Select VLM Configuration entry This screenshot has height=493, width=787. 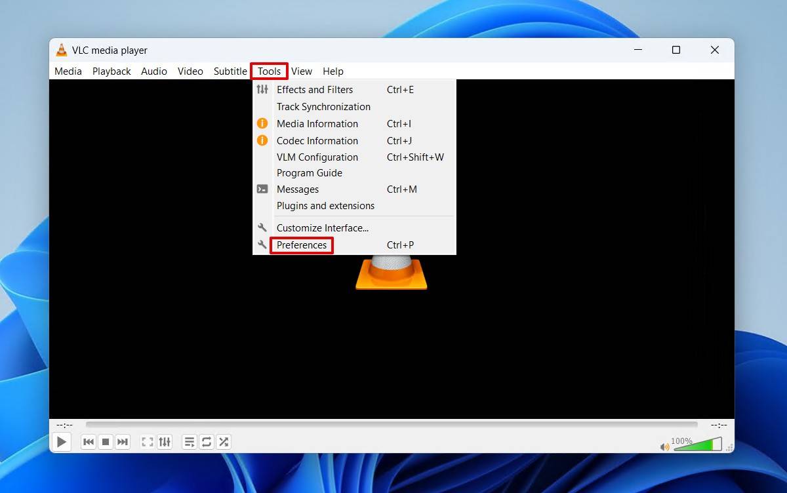pyautogui.click(x=354, y=157)
